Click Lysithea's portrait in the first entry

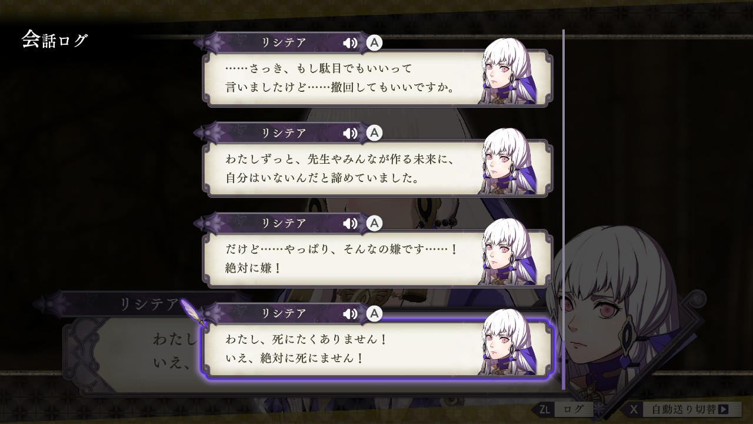coord(510,71)
